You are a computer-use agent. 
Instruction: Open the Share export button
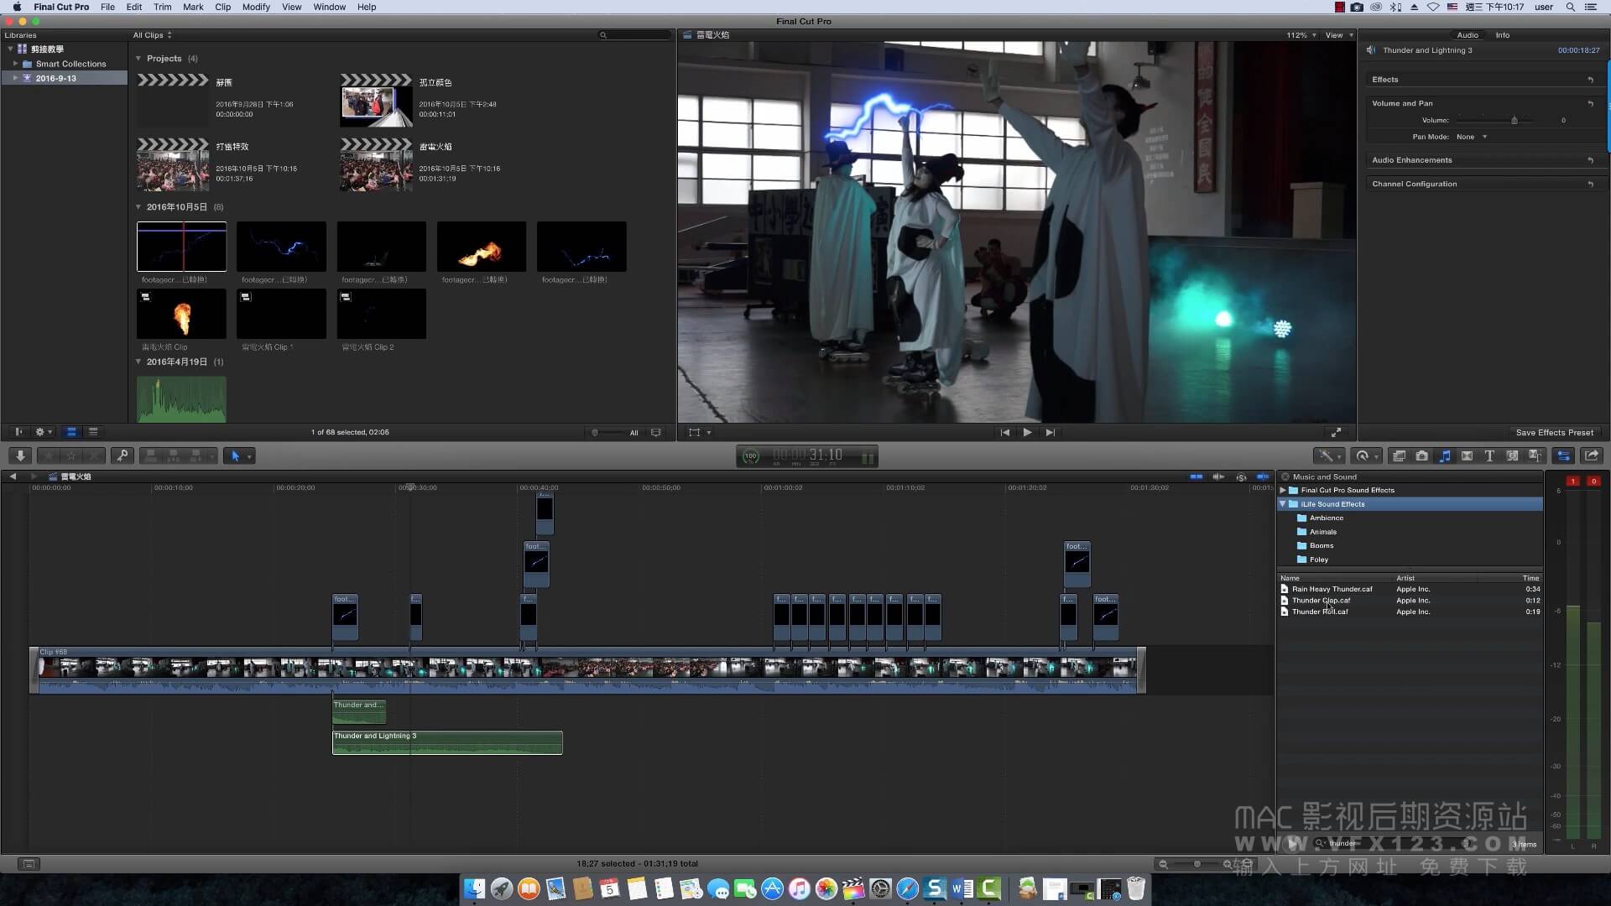coord(1592,456)
